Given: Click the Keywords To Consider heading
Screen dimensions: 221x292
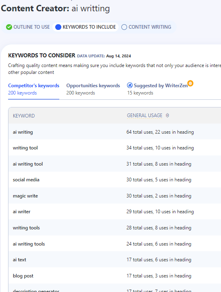Looking at the screenshot, I should (x=42, y=55).
